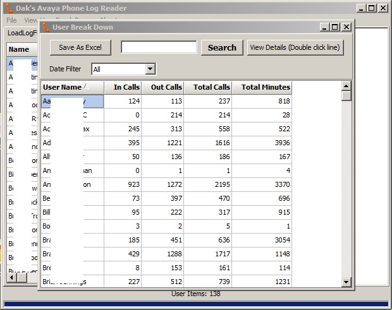Maximize the main Phone Log Reader window
Viewport: 392px width, 310px height.
(x=372, y=8)
